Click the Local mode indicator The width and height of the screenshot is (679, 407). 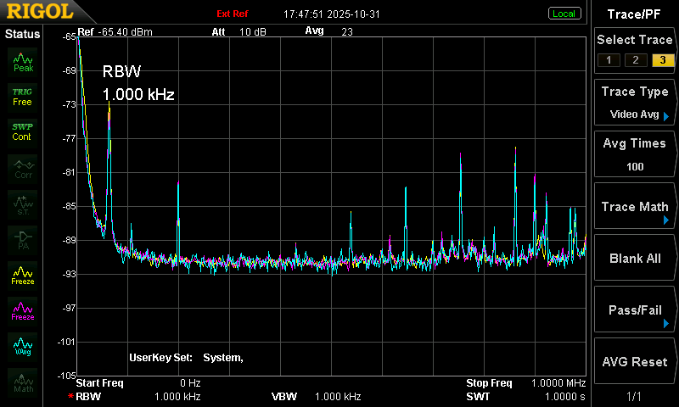(x=564, y=14)
